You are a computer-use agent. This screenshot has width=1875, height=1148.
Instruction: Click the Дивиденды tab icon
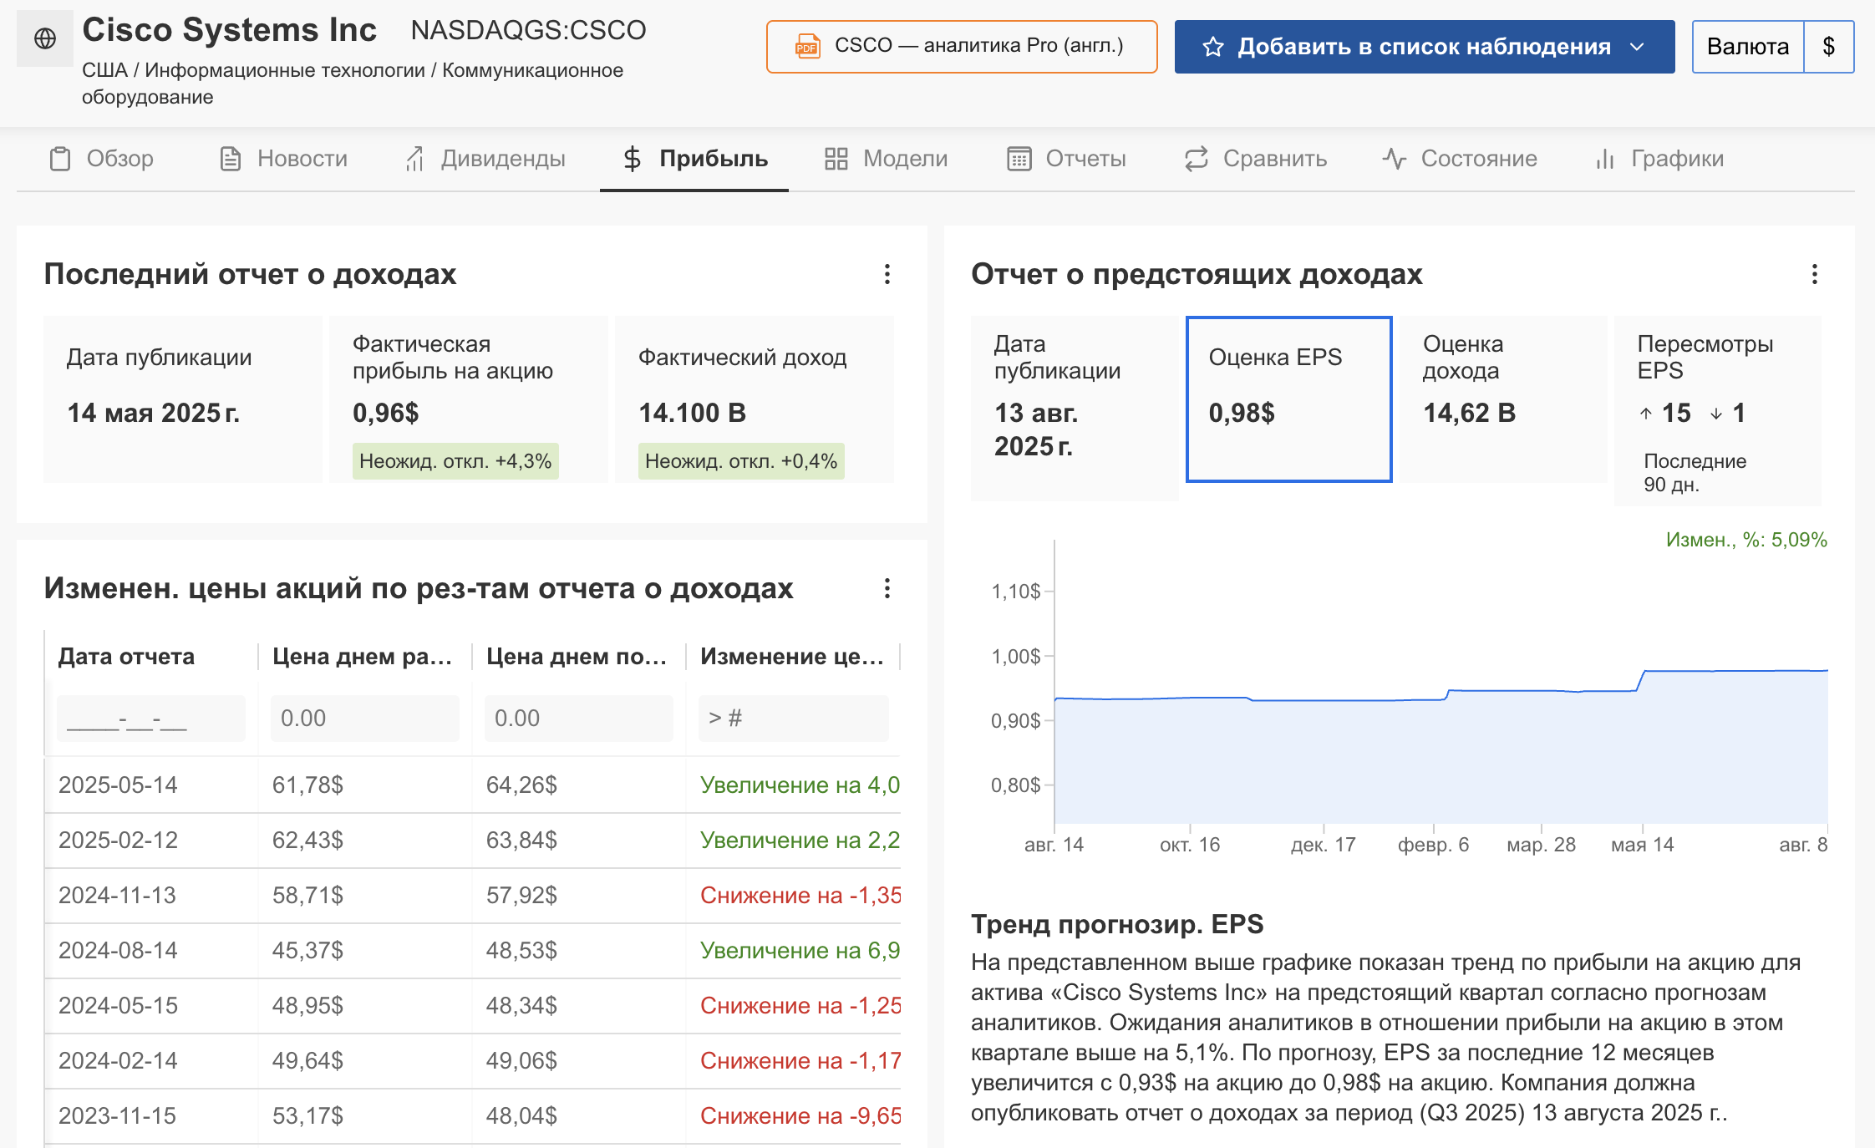414,159
